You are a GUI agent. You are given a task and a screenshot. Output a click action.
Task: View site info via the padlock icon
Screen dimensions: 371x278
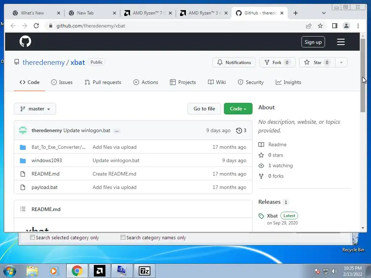(50, 26)
